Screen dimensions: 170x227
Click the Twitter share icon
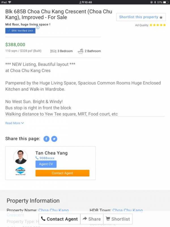tap(54, 139)
